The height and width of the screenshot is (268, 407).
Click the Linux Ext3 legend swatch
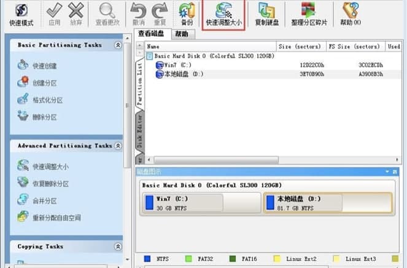click(x=336, y=259)
